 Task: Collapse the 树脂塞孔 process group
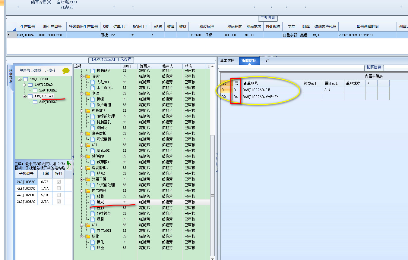(82, 111)
